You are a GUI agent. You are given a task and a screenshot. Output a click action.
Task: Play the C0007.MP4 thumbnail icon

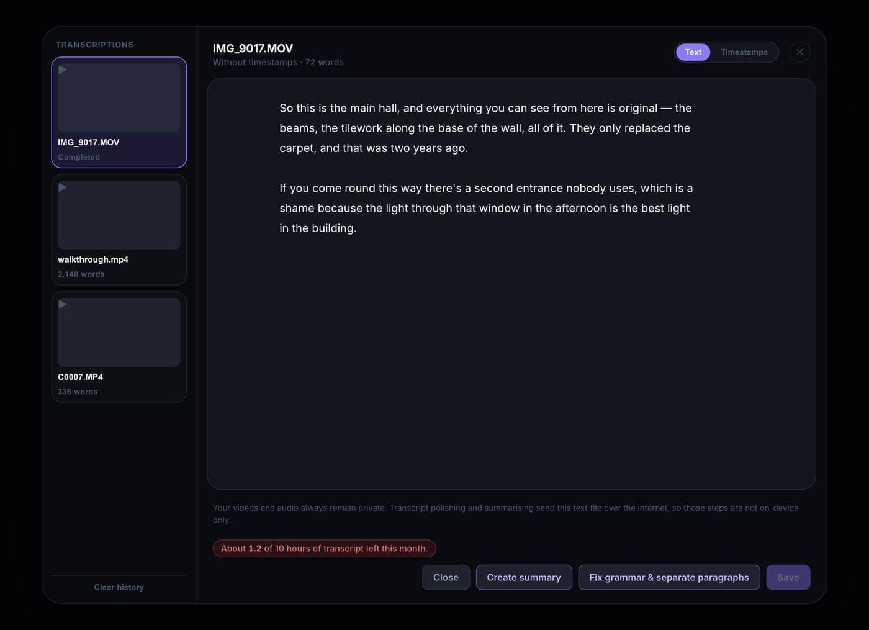(63, 304)
